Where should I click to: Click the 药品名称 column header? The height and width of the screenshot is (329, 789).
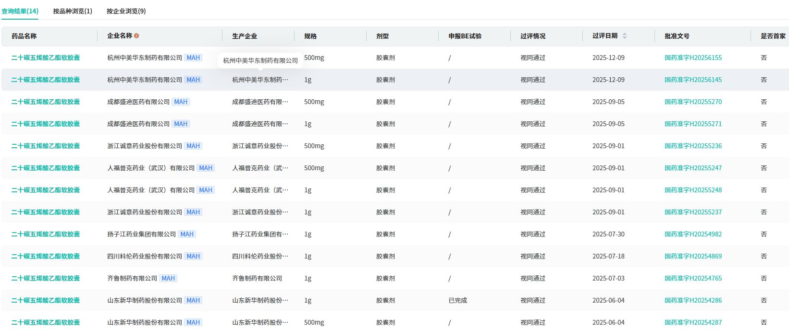[24, 36]
